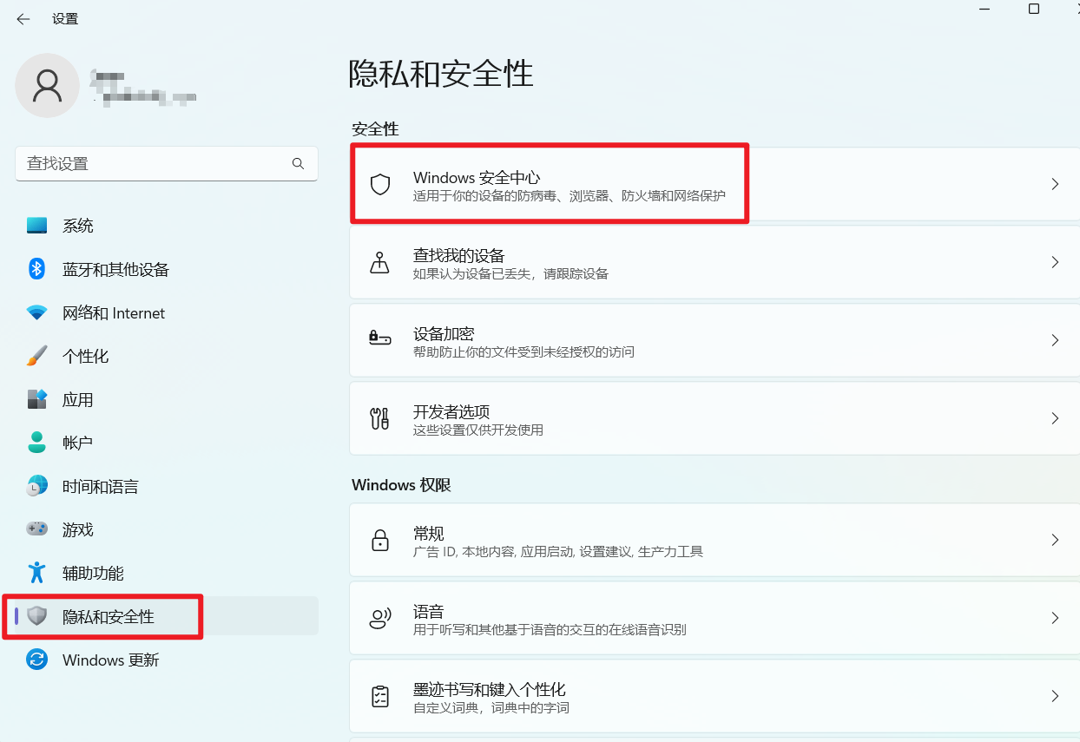Open the 应用 settings icon

(x=36, y=399)
